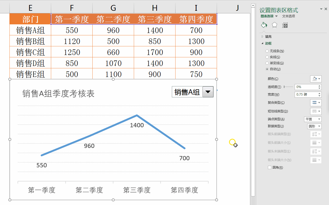The image size is (329, 205).
Task: Open the Effects pentagon tab icon
Action: click(274, 25)
